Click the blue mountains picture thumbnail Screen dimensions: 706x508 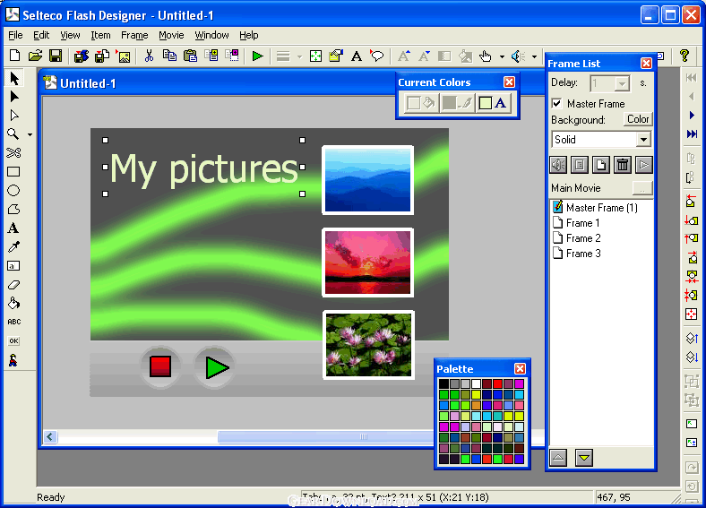click(368, 180)
